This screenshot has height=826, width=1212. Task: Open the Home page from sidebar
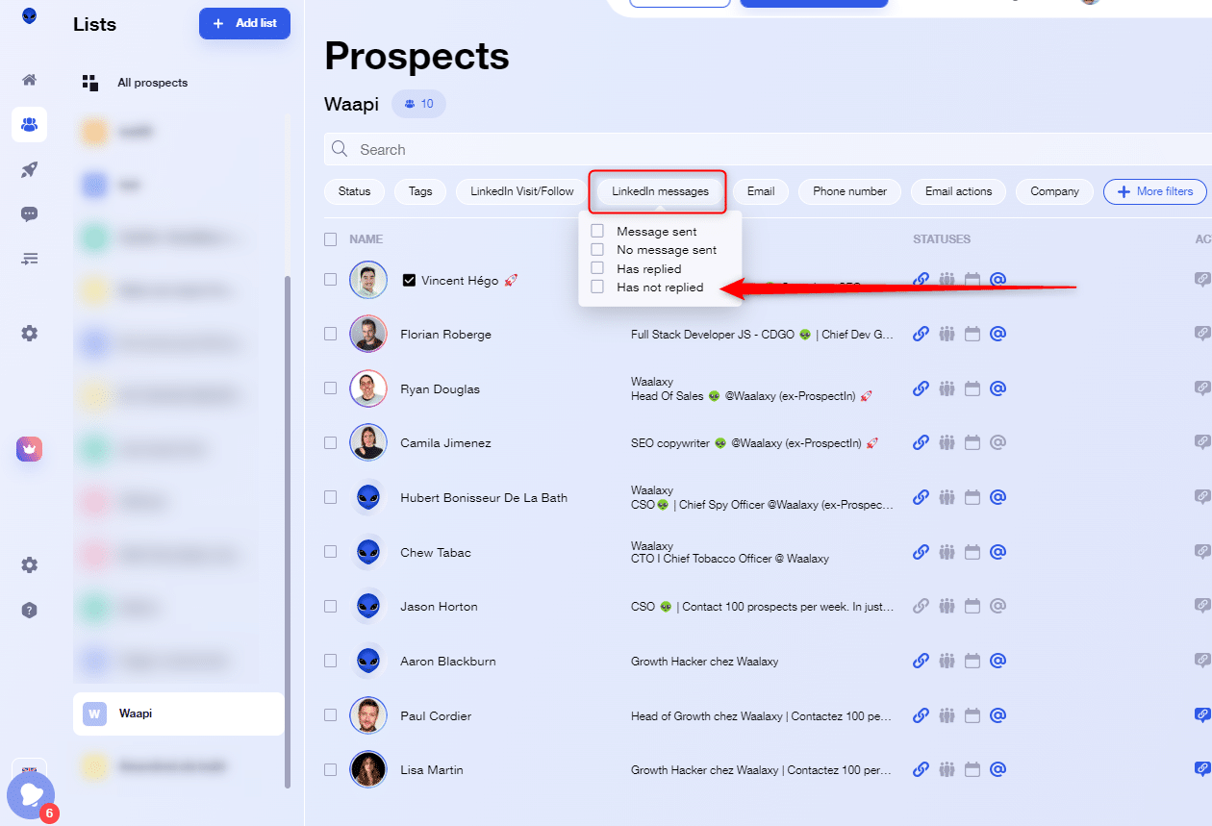29,80
